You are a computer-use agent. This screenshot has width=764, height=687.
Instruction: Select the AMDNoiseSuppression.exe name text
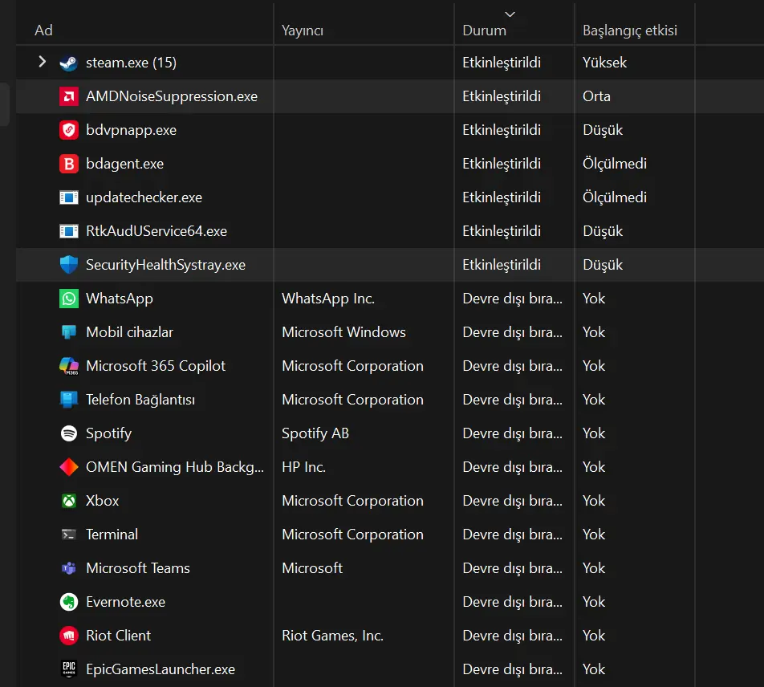point(172,96)
